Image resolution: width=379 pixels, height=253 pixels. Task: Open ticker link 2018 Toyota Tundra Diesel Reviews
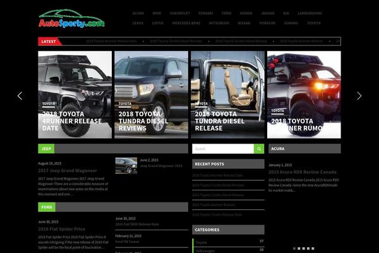(x=176, y=41)
